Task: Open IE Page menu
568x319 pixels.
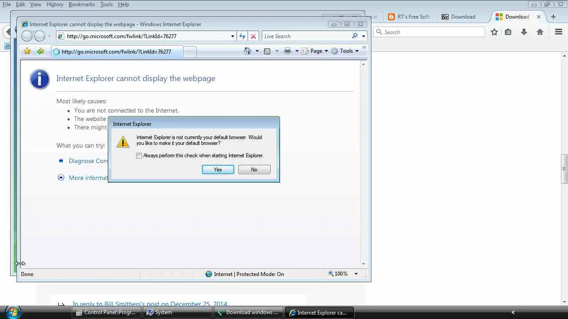Action: point(315,51)
